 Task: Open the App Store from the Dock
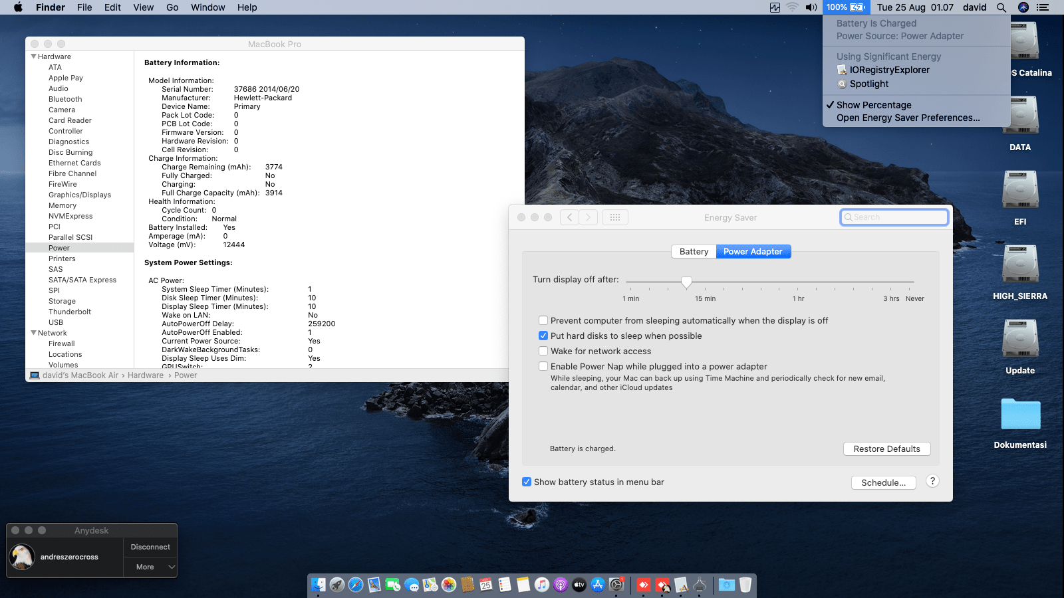click(598, 585)
